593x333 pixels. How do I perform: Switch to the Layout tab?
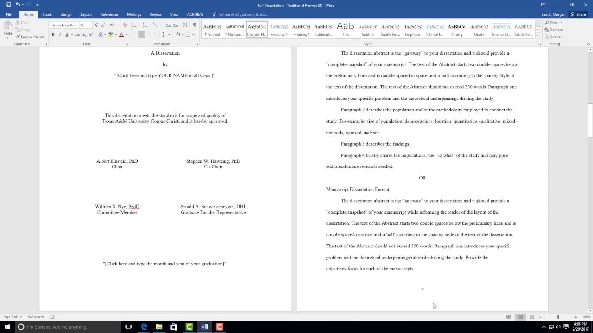86,14
